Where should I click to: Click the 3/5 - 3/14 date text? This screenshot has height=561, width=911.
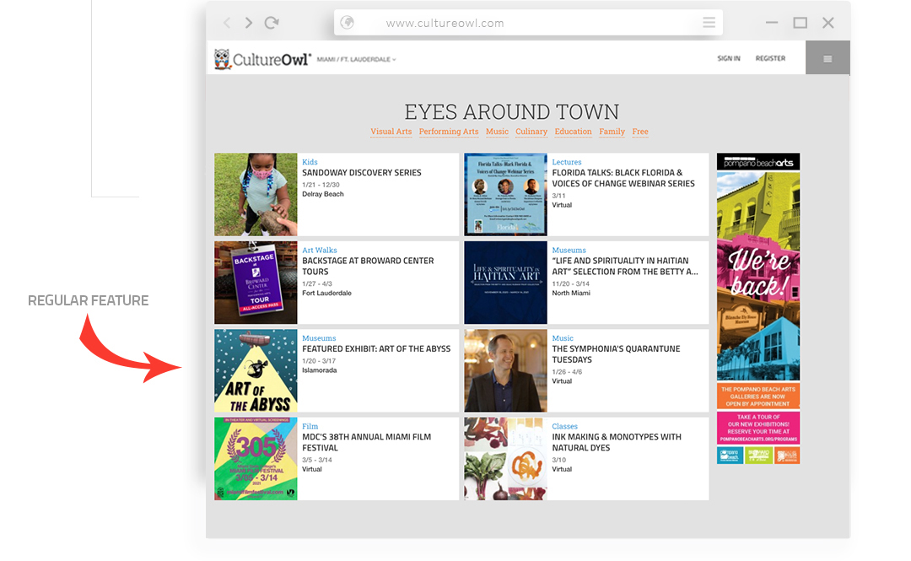tap(317, 460)
